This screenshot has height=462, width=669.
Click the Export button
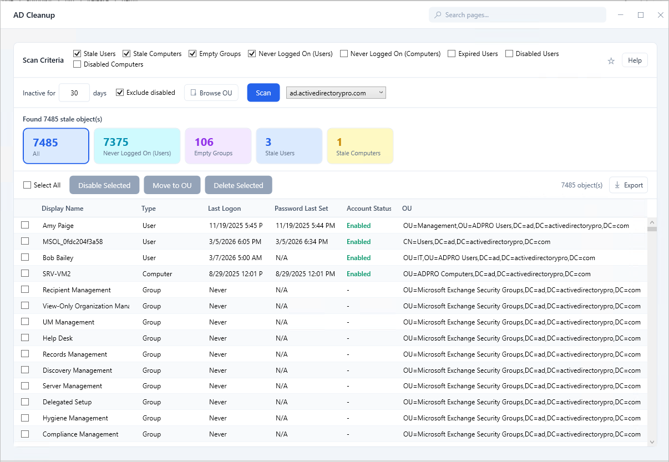click(629, 185)
